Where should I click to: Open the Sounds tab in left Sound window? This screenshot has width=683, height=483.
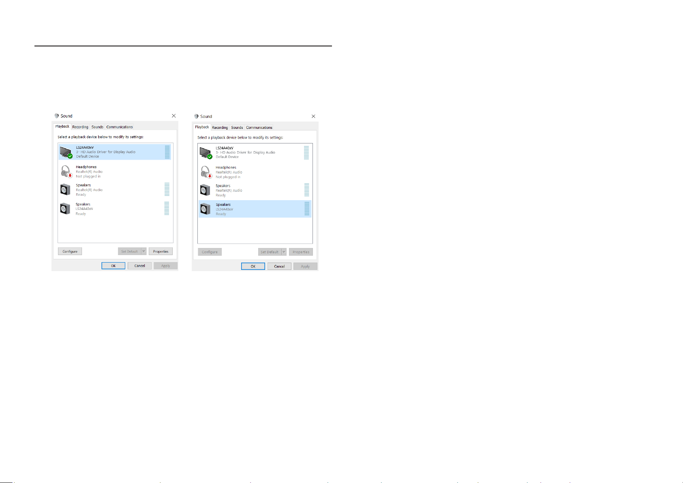coord(97,127)
